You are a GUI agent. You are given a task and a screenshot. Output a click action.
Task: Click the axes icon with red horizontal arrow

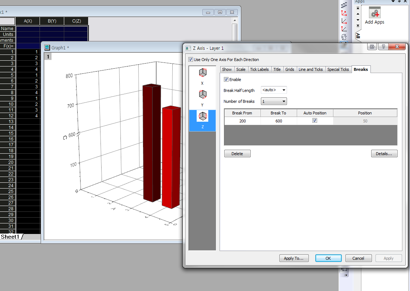point(344,21)
